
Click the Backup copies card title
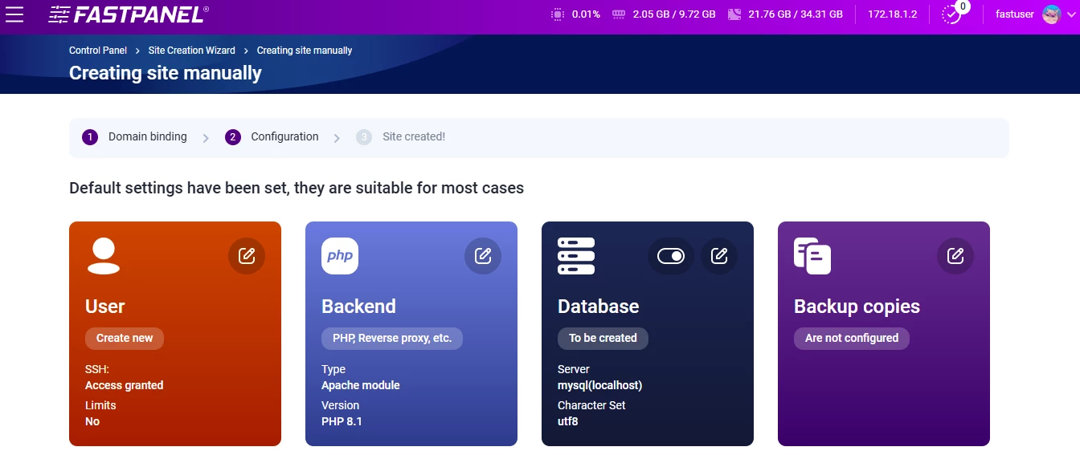(857, 307)
